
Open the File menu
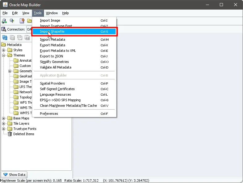(x=5, y=13)
